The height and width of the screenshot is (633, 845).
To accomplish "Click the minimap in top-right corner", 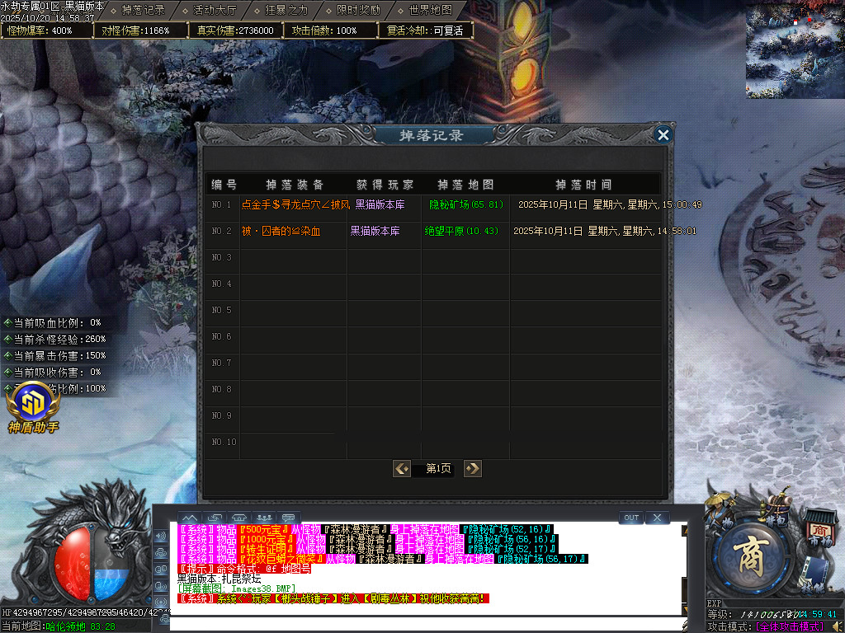I will coord(795,49).
